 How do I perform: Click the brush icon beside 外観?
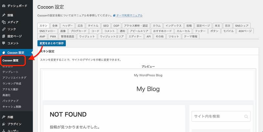click(x=4, y=117)
